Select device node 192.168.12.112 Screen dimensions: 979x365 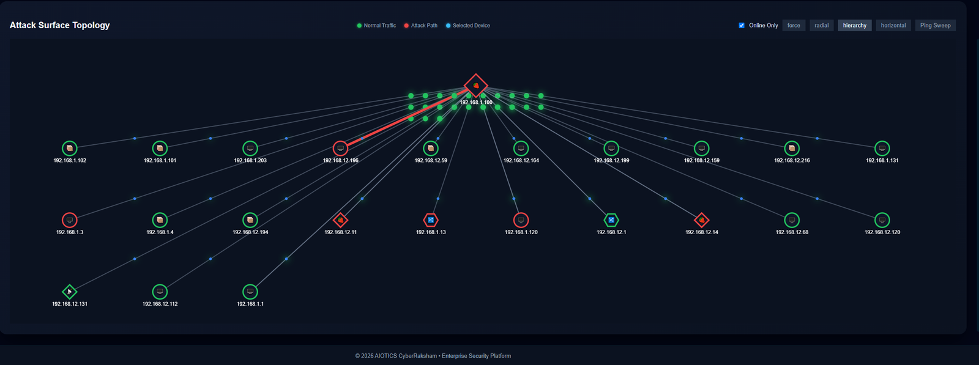[x=160, y=292]
